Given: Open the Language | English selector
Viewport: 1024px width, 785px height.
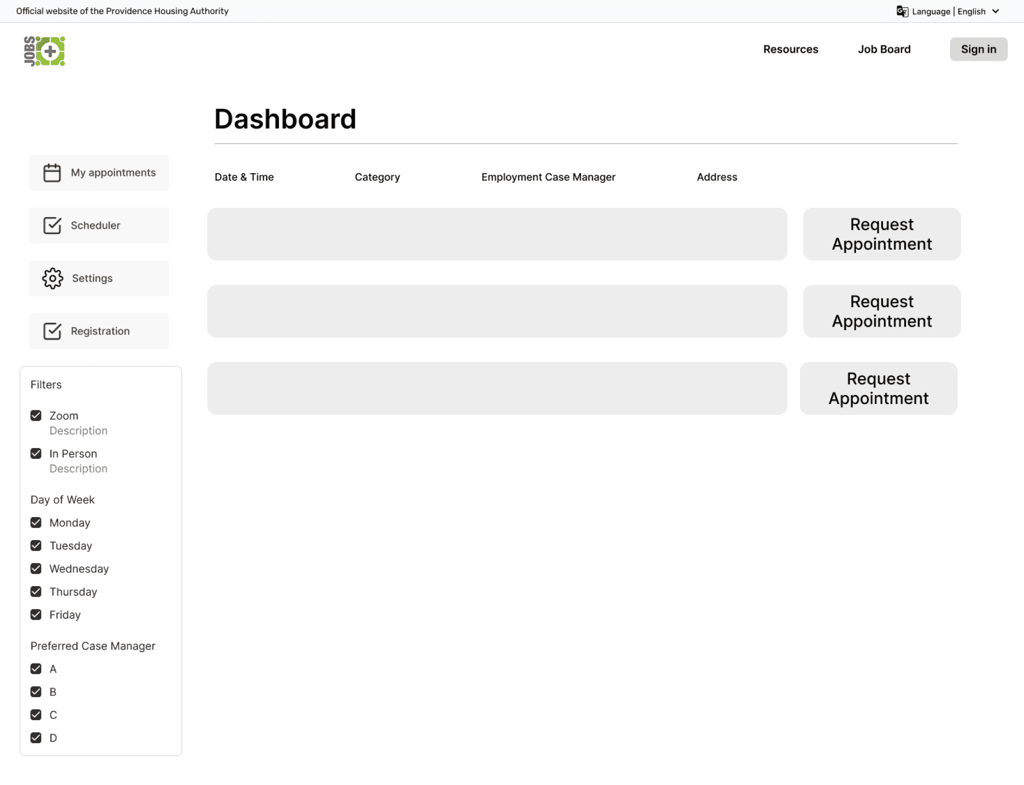Looking at the screenshot, I should click(x=948, y=12).
